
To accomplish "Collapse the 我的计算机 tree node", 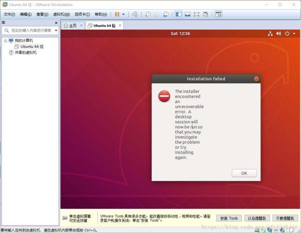I will click(6, 41).
